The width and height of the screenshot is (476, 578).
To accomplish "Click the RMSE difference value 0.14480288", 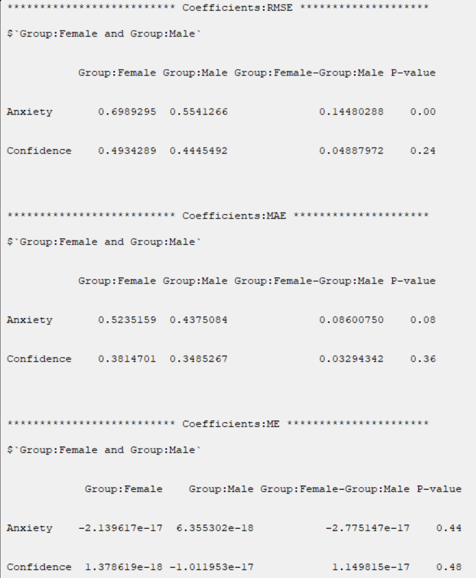I will coord(351,112).
